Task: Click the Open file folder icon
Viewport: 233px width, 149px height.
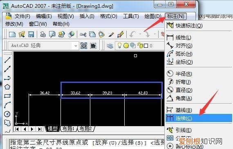Action: point(22,34)
